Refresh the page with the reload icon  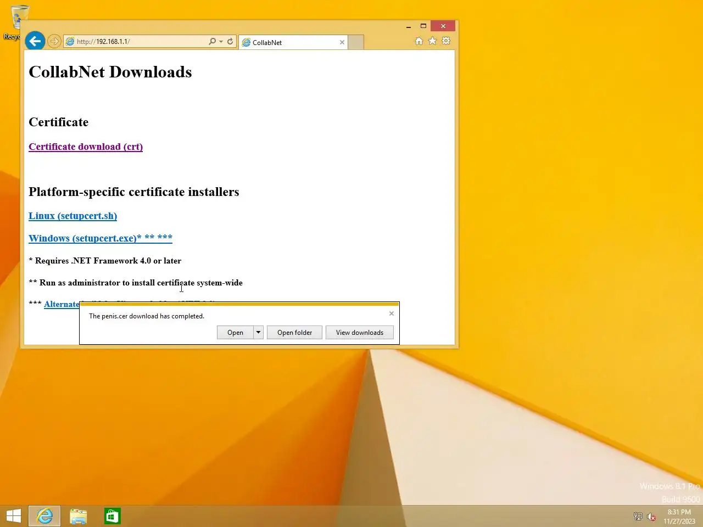230,41
